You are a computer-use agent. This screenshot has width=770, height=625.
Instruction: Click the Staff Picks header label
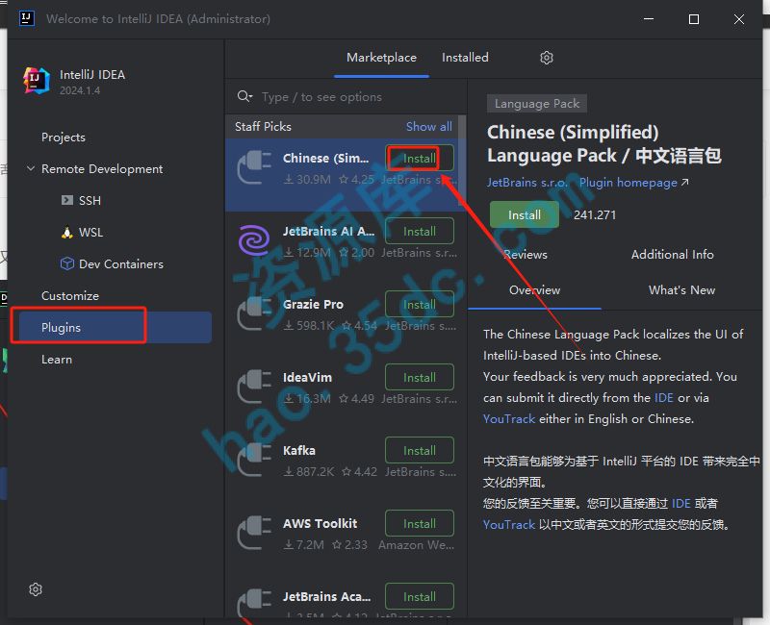point(263,127)
